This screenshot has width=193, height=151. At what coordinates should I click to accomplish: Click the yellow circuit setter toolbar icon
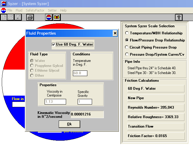pos(57,17)
